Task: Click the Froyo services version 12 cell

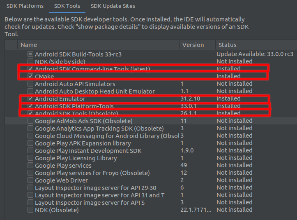Action: [184, 173]
